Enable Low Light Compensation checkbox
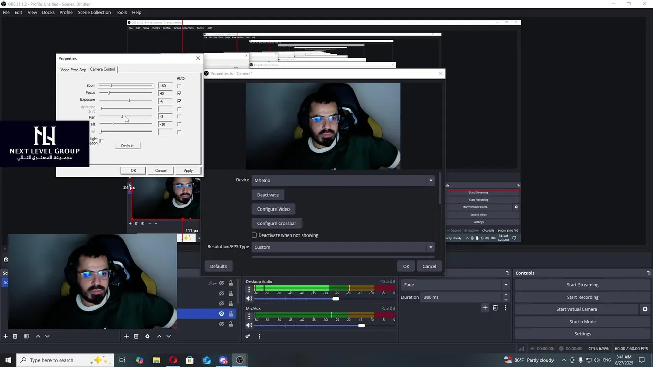Viewport: 653px width, 367px height. [102, 140]
